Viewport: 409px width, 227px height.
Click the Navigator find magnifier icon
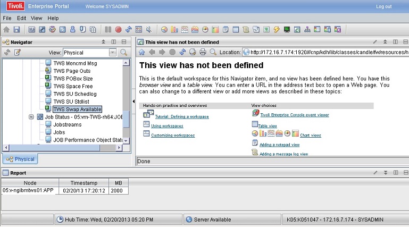pos(123,53)
